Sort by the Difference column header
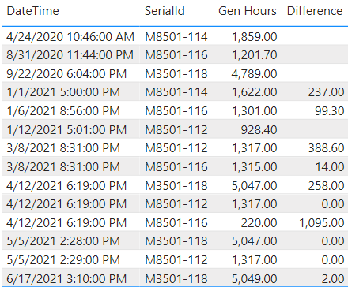348x287 pixels. pos(315,11)
